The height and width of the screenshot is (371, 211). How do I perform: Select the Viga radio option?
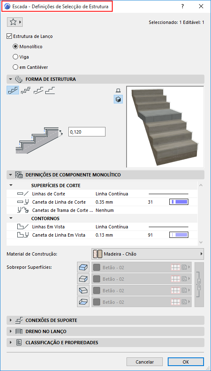point(15,57)
